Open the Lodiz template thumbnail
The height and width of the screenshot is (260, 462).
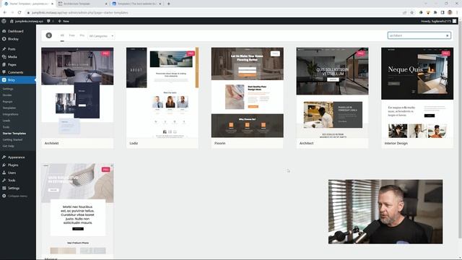[x=162, y=93]
